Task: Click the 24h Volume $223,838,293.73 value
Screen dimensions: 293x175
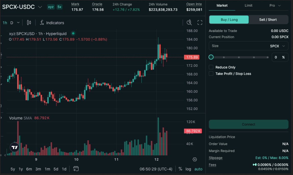Action: click(163, 9)
